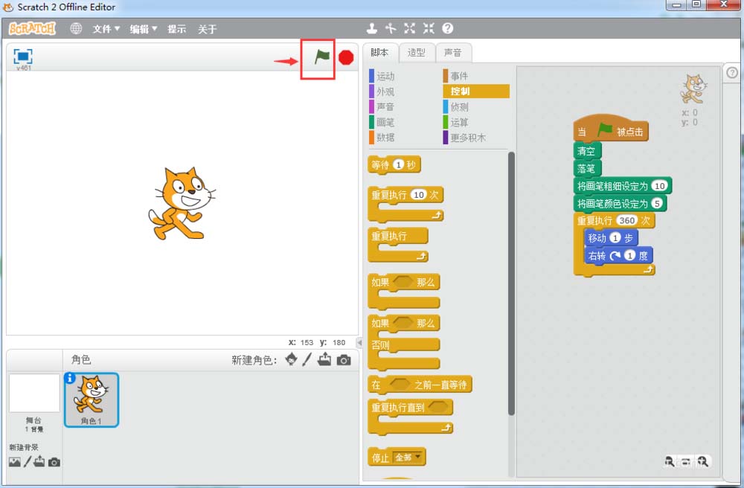Toggle full-screen presentation mode icon
The width and height of the screenshot is (744, 488).
click(23, 56)
